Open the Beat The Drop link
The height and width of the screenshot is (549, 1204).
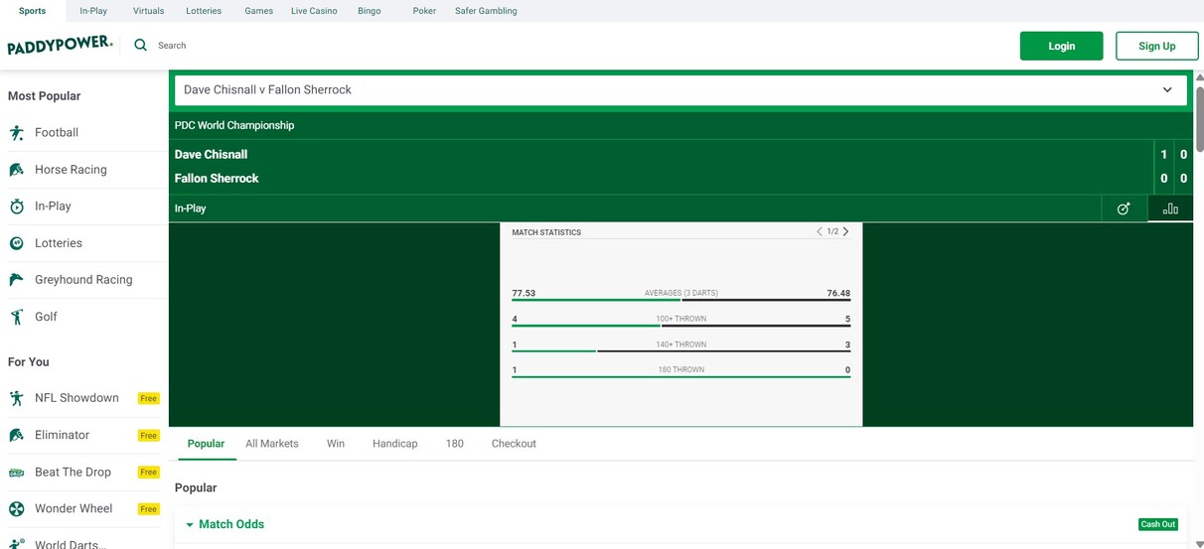tap(73, 473)
